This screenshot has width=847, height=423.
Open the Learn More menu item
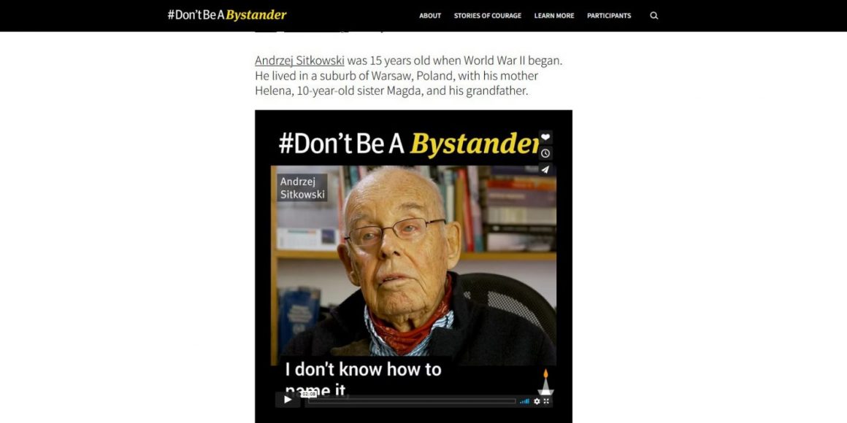(554, 15)
